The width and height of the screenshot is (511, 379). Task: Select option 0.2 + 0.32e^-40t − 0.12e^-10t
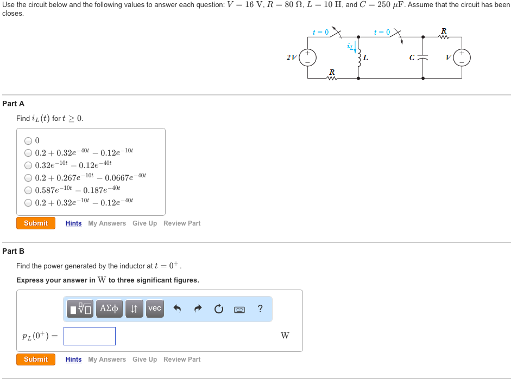(28, 153)
